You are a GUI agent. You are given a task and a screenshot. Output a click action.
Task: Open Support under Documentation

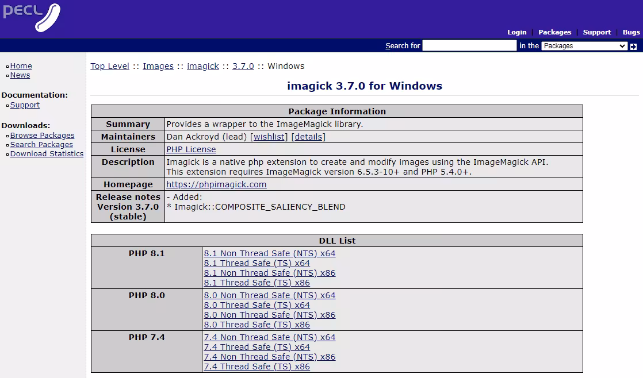coord(25,105)
